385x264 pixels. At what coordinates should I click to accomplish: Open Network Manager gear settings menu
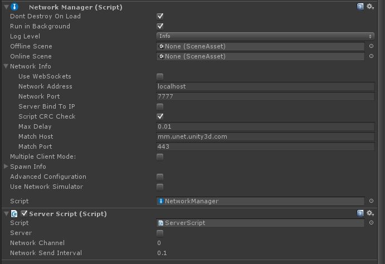[x=370, y=7]
